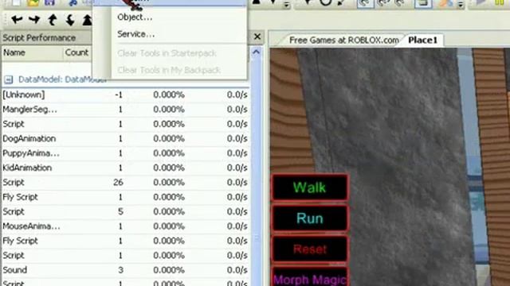This screenshot has width=510, height=286.
Task: Click the rotate camera left arrow
Action: point(17,20)
